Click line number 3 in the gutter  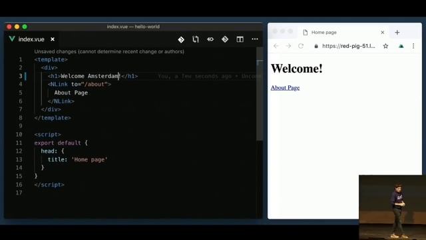21,76
